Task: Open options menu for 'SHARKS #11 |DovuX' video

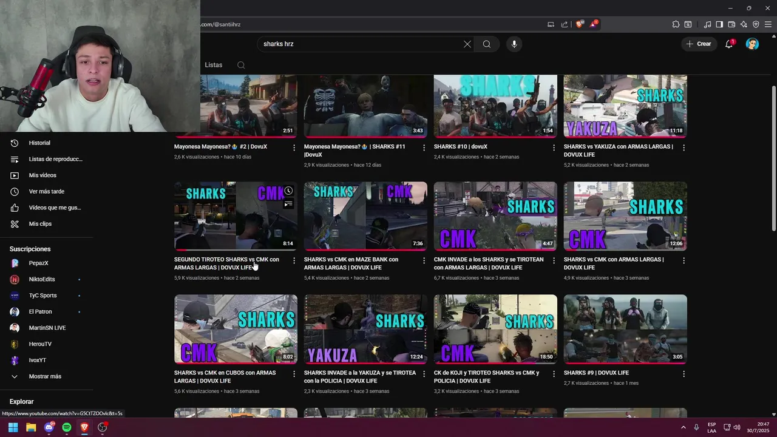Action: (x=424, y=147)
